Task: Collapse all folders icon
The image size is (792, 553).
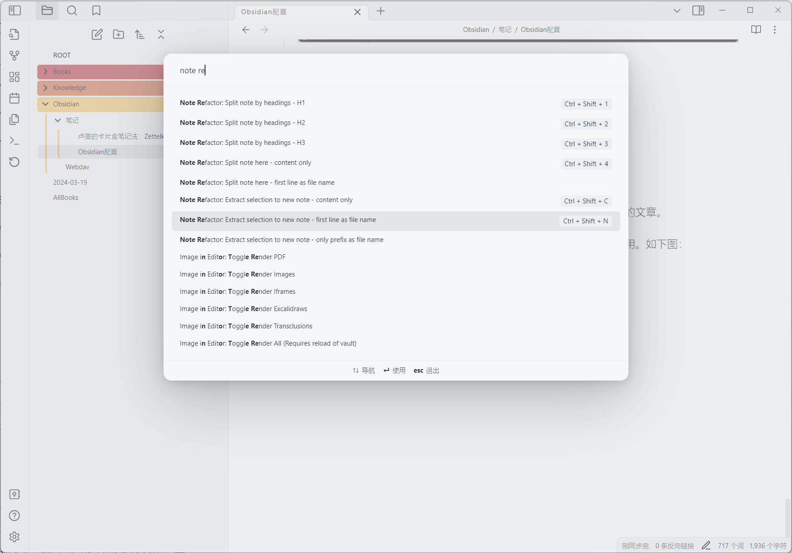Action: (x=161, y=34)
